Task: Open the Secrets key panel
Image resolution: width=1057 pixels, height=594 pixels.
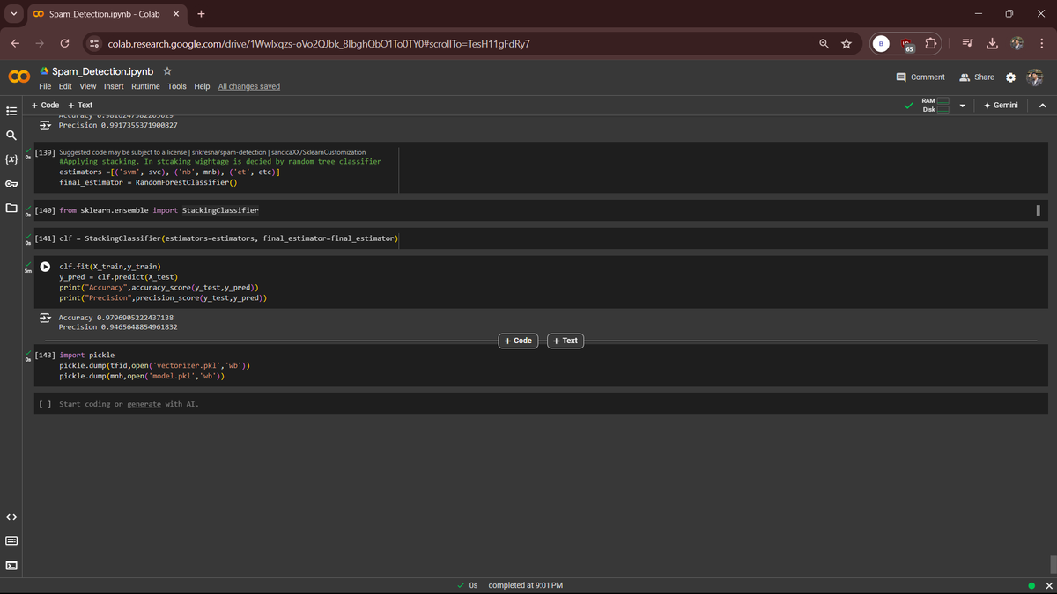Action: coord(11,185)
